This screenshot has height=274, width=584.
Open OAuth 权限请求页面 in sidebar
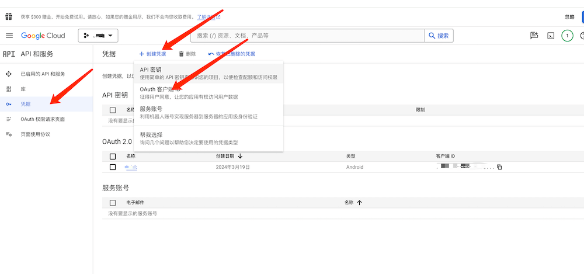[x=43, y=119]
